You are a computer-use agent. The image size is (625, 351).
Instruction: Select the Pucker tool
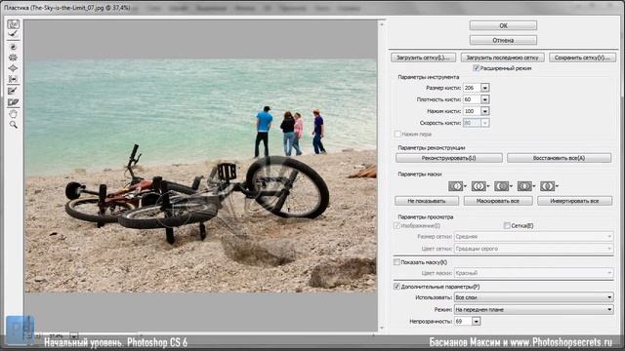[13, 58]
